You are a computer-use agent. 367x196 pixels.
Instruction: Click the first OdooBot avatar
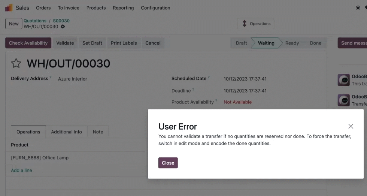tap(344, 80)
